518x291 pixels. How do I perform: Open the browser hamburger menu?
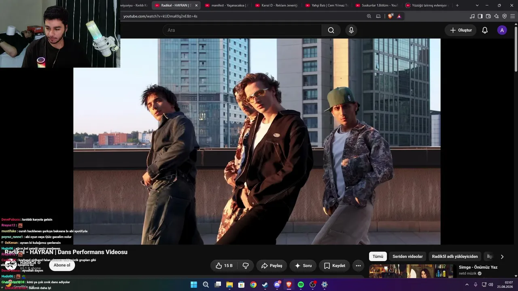click(x=513, y=16)
